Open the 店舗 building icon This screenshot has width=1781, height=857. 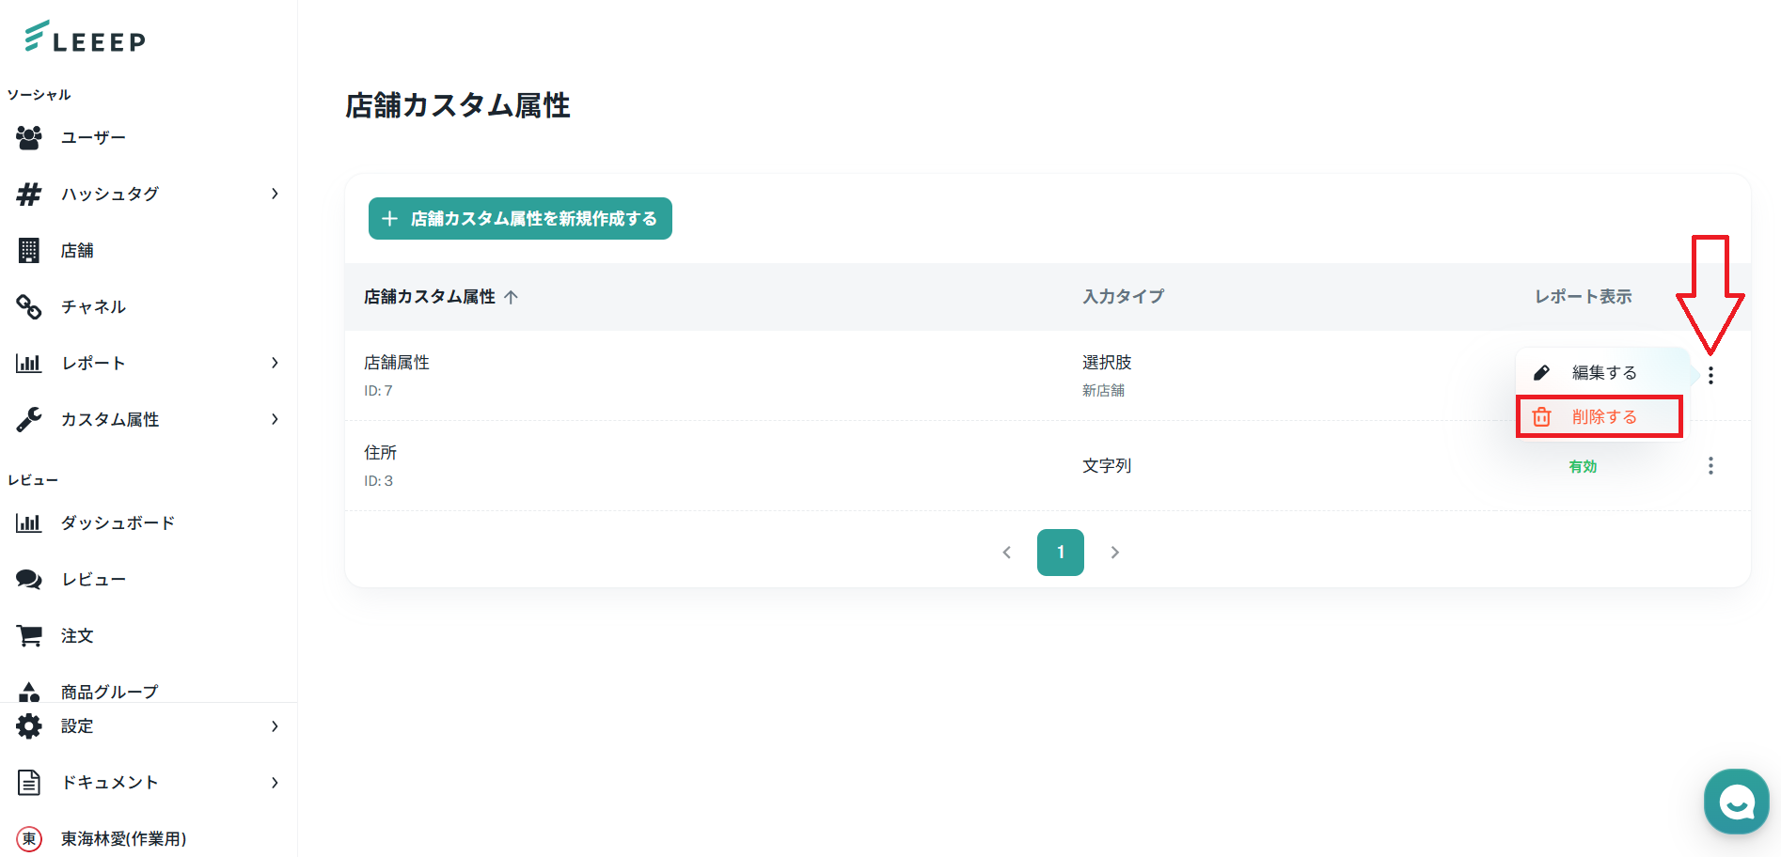pyautogui.click(x=29, y=251)
